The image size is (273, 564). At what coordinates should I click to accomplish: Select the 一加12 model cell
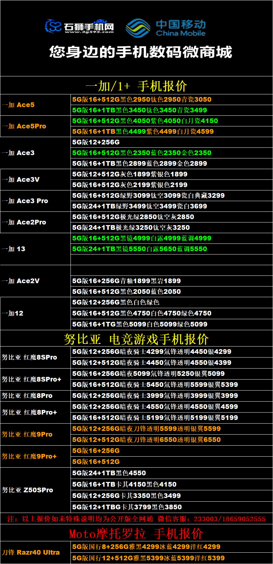pos(35,313)
